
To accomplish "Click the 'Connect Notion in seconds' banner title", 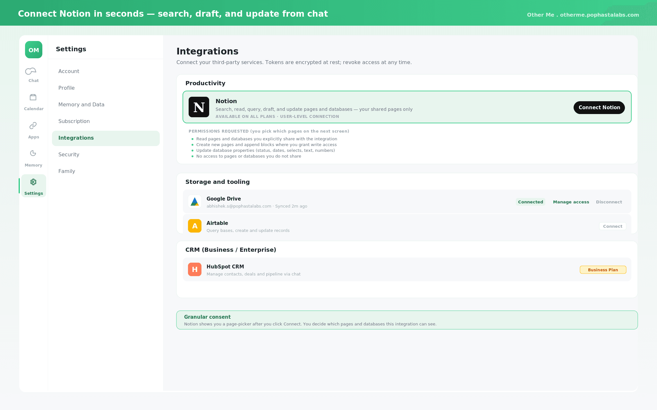I will click(x=173, y=14).
